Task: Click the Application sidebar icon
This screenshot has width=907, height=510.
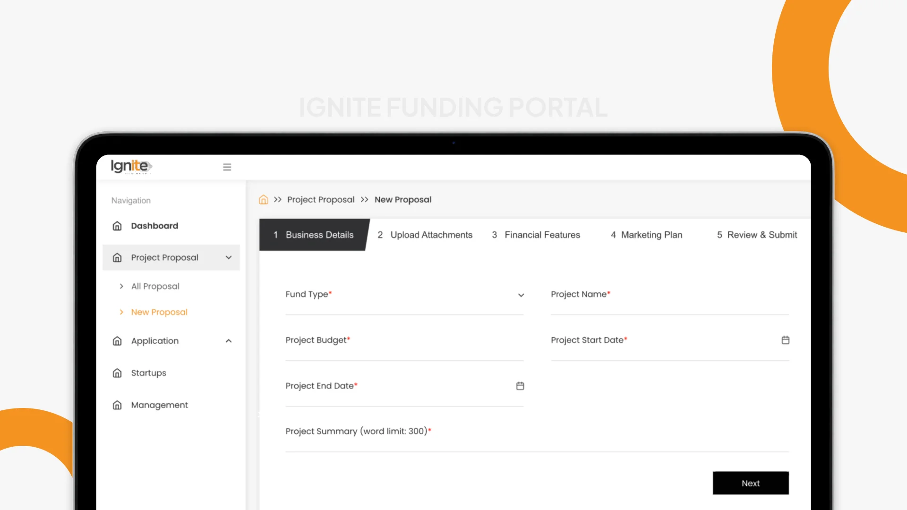Action: (x=117, y=341)
